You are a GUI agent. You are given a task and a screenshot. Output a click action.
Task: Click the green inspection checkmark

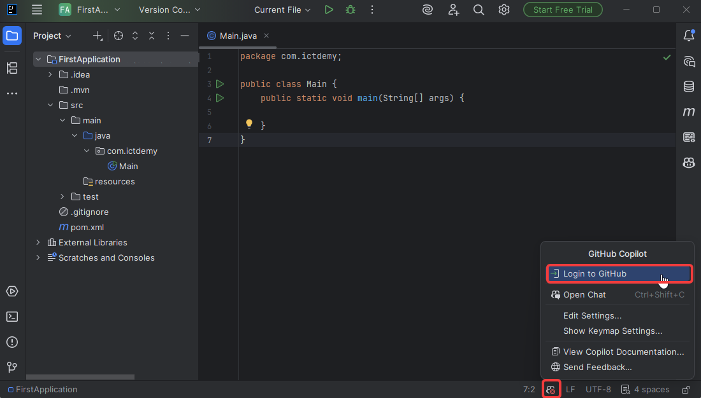click(x=667, y=57)
